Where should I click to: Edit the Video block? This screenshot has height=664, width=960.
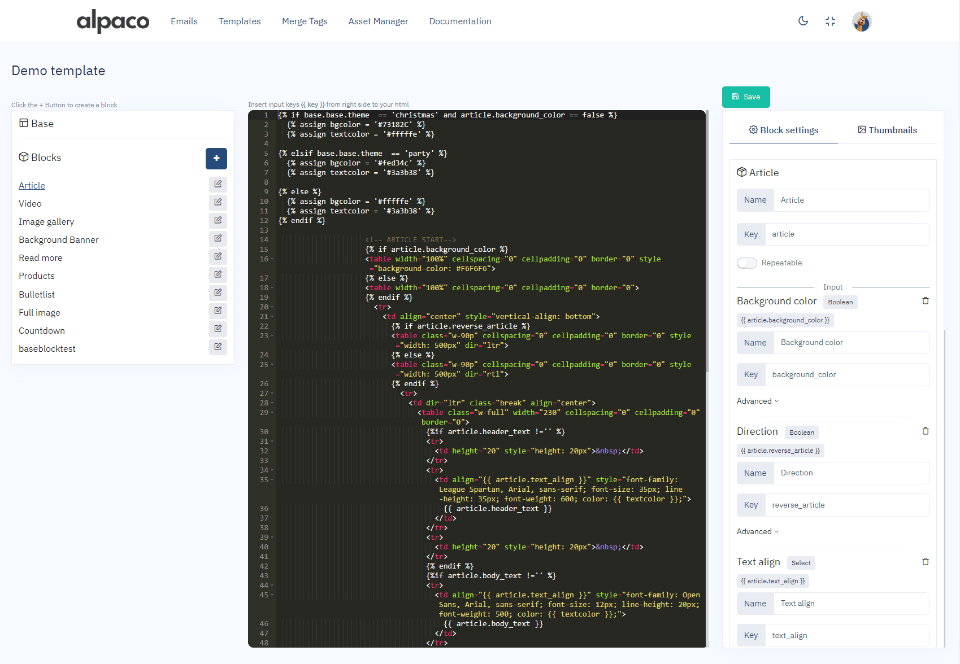pyautogui.click(x=218, y=202)
